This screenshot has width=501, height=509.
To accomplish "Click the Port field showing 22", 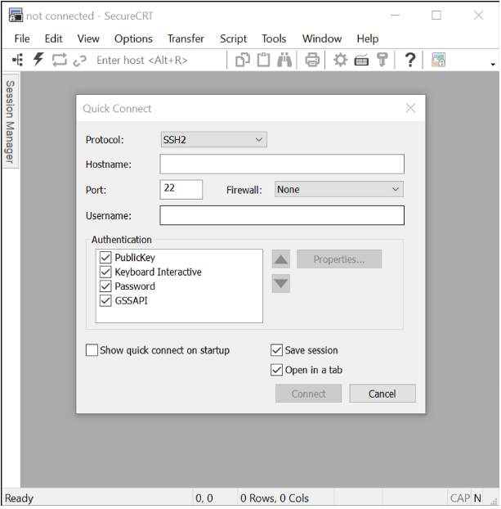I will [x=181, y=189].
